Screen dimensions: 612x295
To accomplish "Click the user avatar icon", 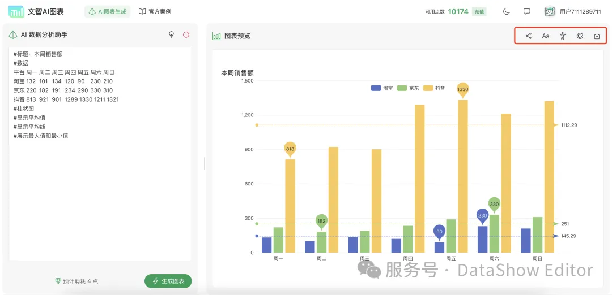I will point(550,12).
